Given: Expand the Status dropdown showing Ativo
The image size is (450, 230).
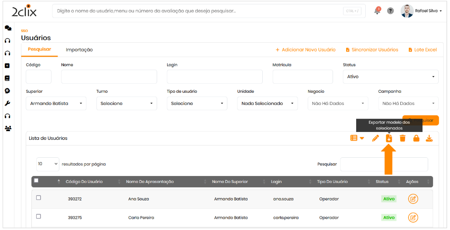Looking at the screenshot, I should [390, 77].
